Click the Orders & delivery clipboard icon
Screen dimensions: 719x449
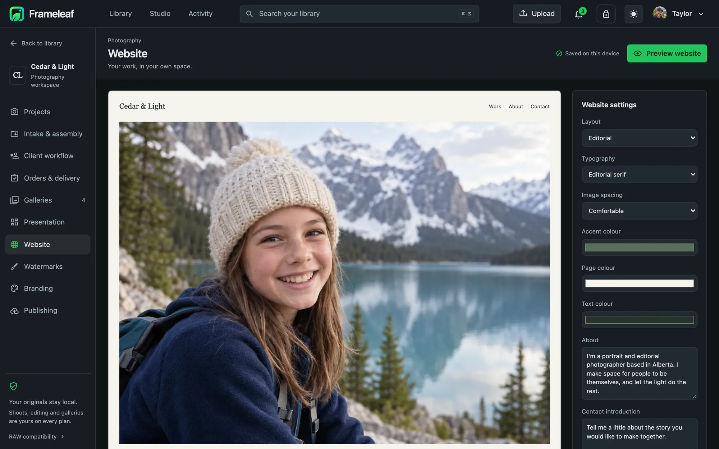pos(14,178)
